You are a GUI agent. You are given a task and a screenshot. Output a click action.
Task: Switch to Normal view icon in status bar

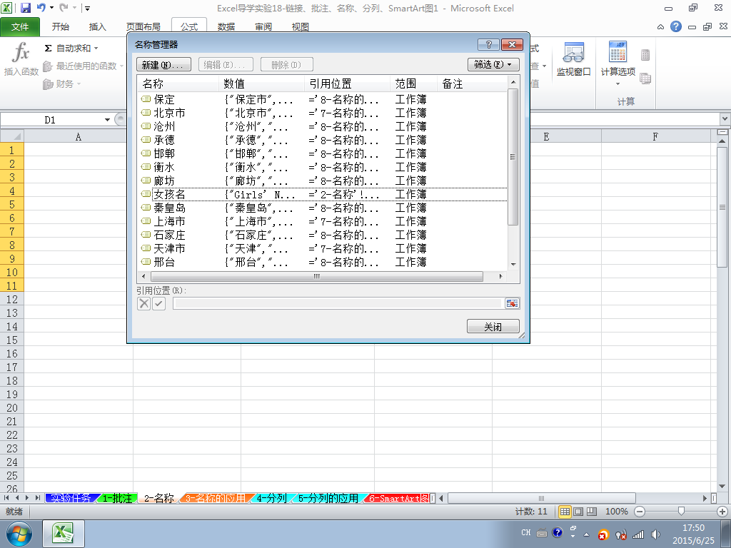565,512
